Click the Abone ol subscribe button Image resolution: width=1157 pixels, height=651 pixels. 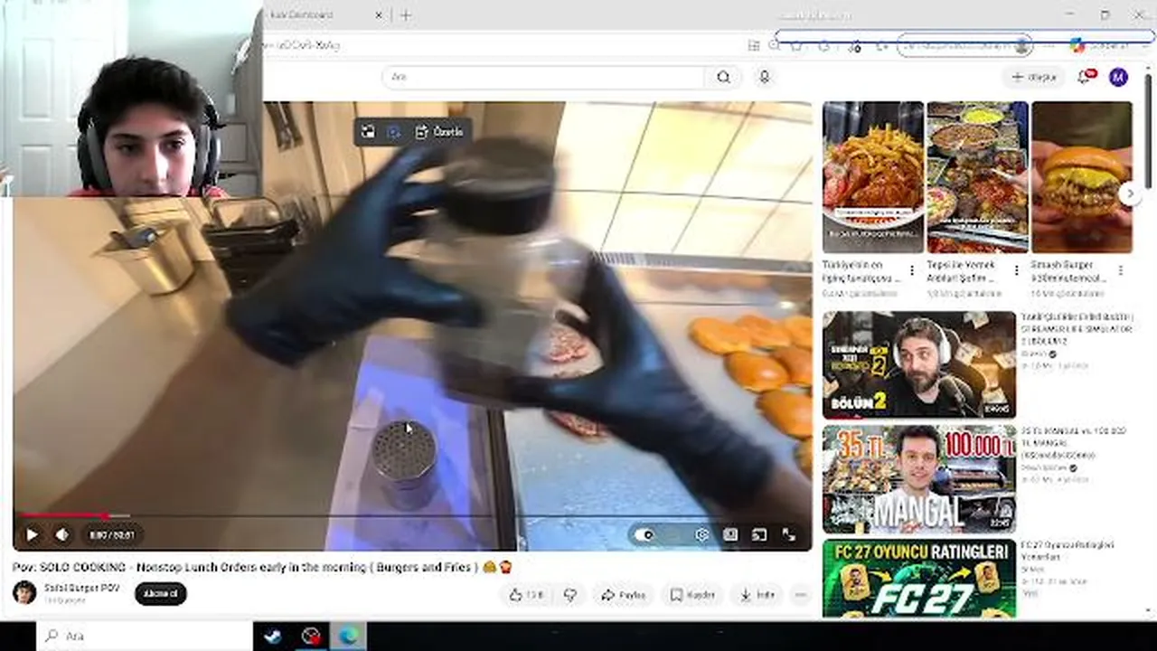click(161, 593)
